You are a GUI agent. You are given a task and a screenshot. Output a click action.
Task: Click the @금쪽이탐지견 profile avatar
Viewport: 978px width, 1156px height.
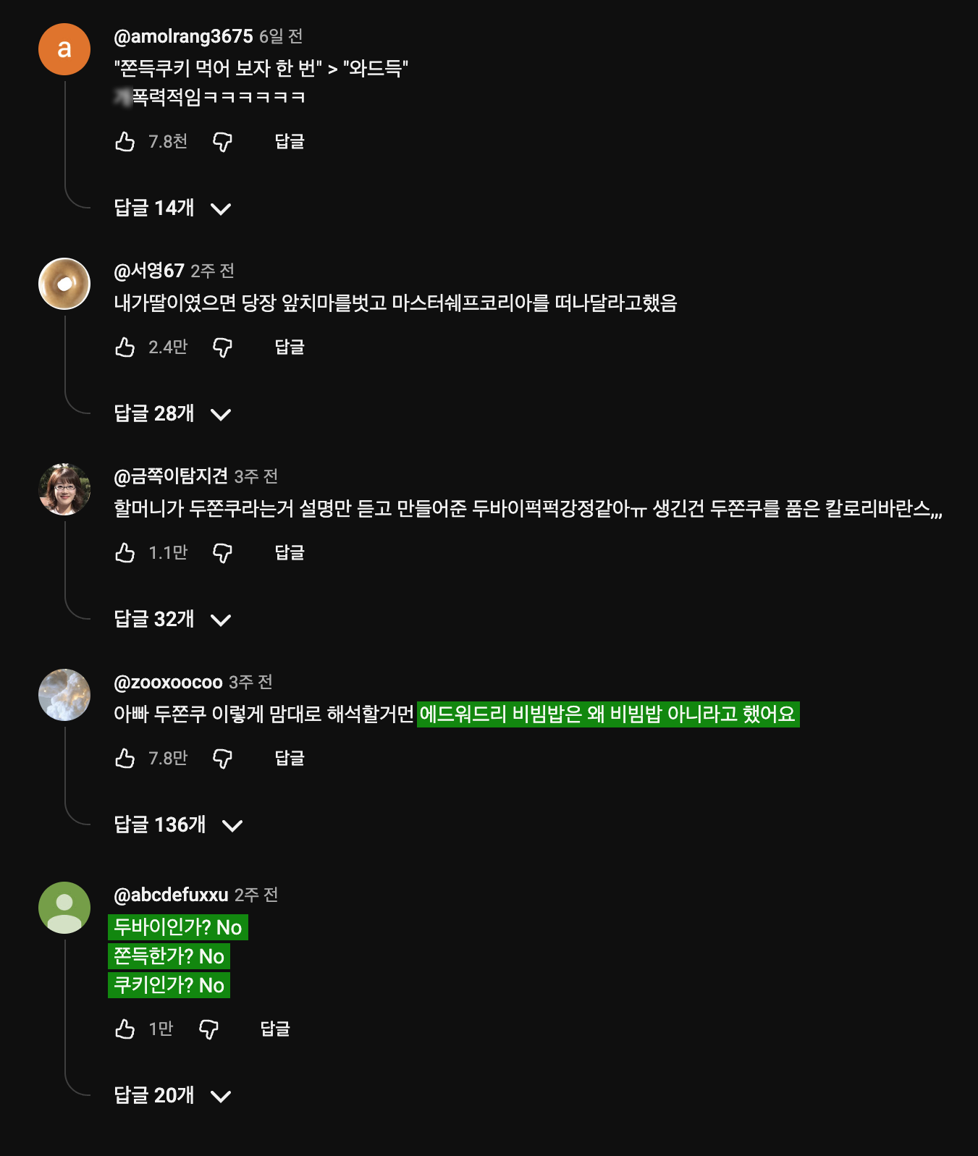click(64, 489)
